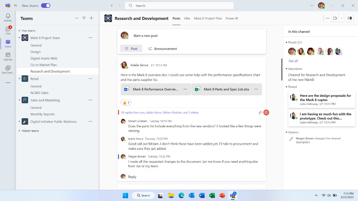Image resolution: width=358 pixels, height=201 pixels.
Task: Click in the top Search box
Action: 179,6
